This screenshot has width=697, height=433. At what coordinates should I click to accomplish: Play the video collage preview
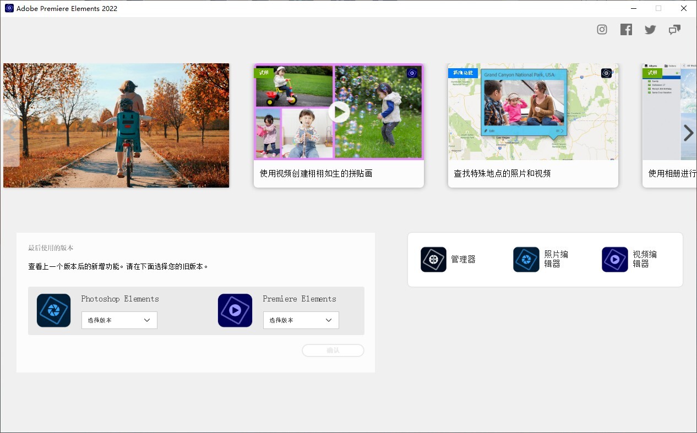[339, 112]
